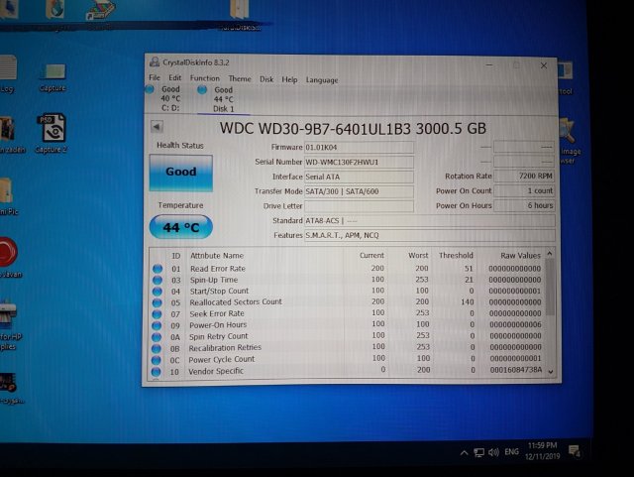Open the Function menu

point(204,79)
